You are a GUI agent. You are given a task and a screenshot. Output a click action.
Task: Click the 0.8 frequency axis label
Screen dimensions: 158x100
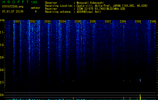tap(2, 70)
